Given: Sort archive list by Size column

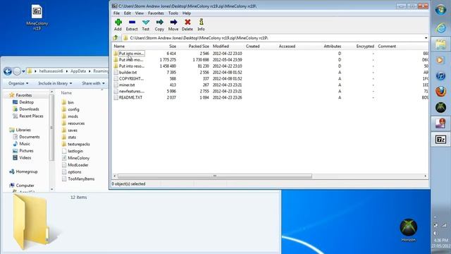Looking at the screenshot, I should click(x=173, y=46).
